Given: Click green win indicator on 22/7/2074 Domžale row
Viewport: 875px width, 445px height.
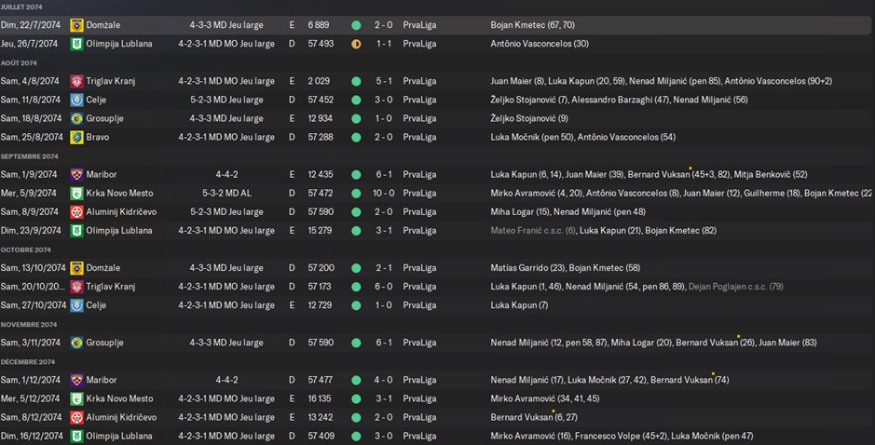Looking at the screenshot, I should click(356, 25).
